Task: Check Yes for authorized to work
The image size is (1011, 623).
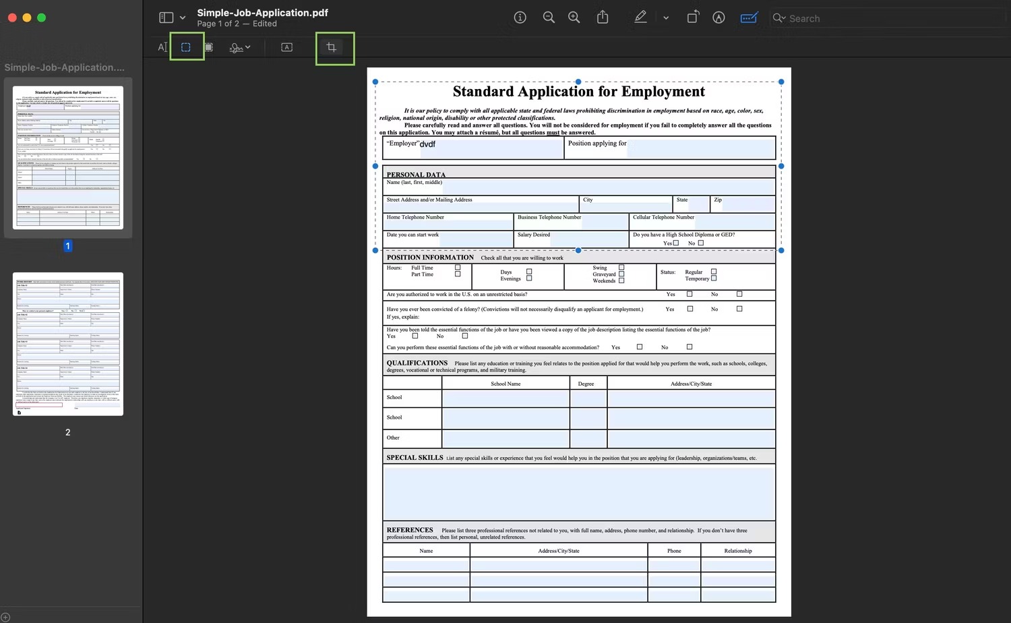Action: (690, 294)
